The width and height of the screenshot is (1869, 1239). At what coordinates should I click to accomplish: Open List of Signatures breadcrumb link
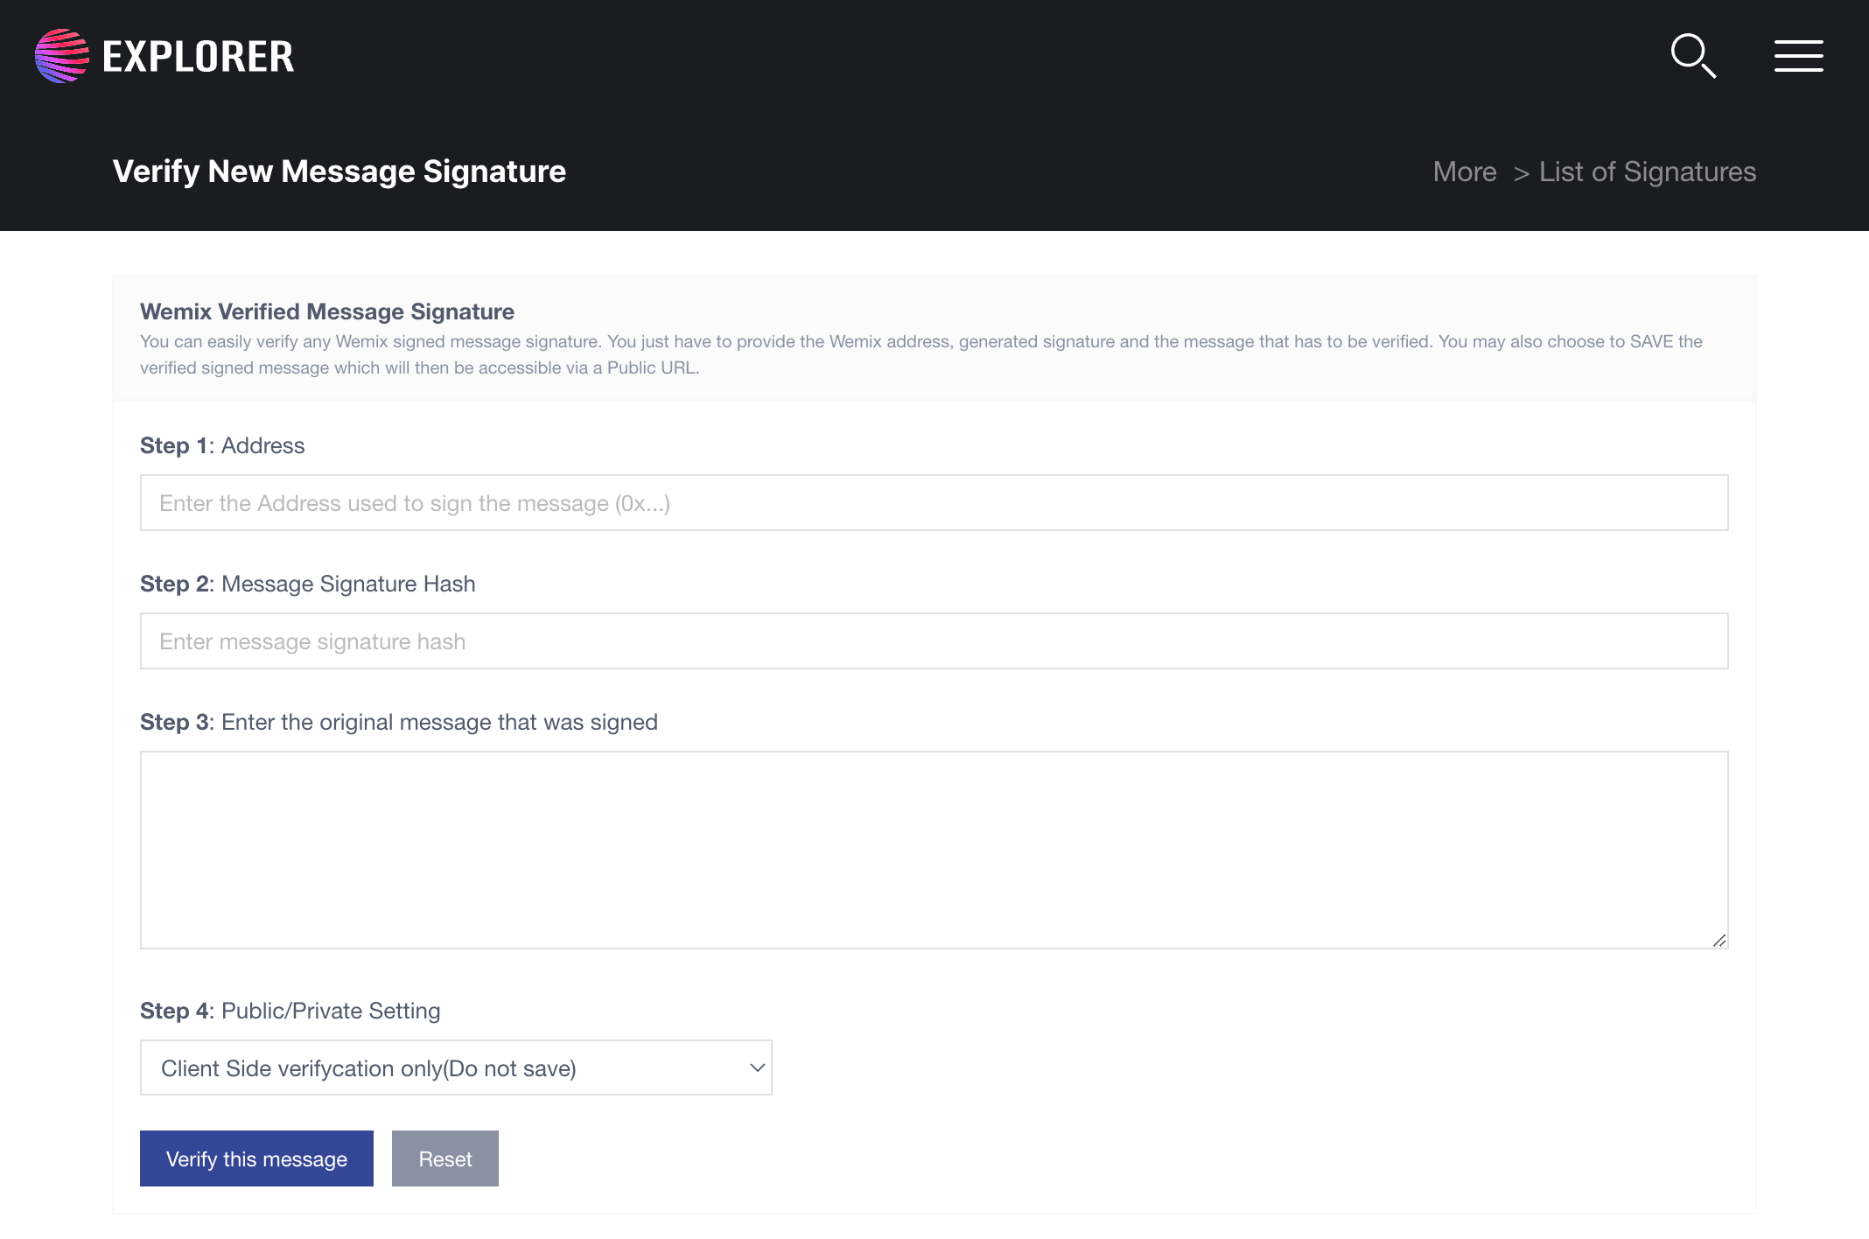[x=1647, y=171]
